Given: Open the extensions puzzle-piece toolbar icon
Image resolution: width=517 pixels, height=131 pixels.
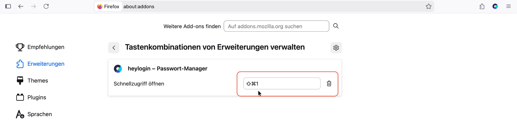Looking at the screenshot, I should [482, 6].
